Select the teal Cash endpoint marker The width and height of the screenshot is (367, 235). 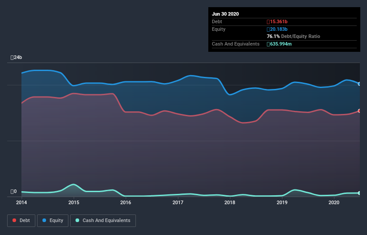[359, 193]
